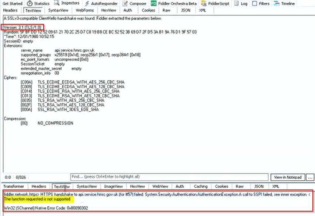The image size is (315, 216).
Task: Open request Raw tab
Action: click(x=166, y=10)
